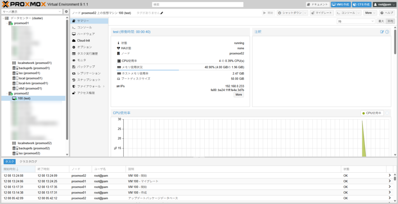Click the tag edit pencil icon
Image resolution: width=398 pixels, height=204 pixels.
coord(162,13)
